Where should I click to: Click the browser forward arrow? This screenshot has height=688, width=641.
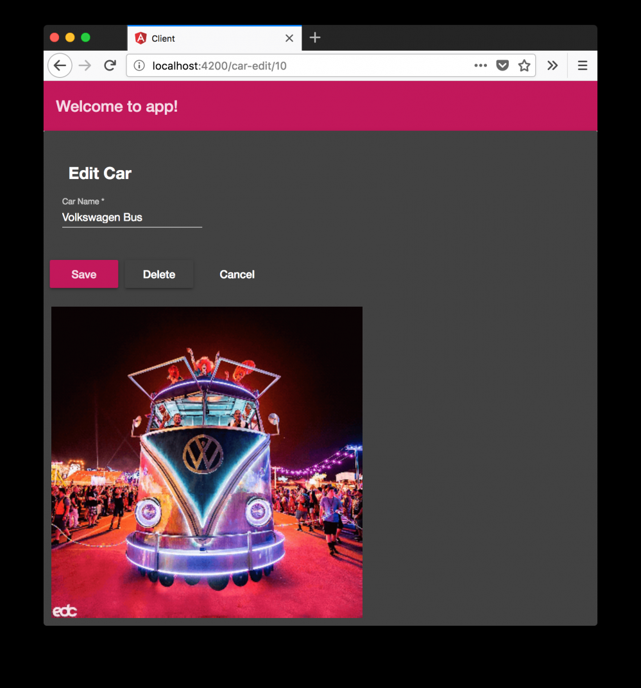(x=85, y=66)
